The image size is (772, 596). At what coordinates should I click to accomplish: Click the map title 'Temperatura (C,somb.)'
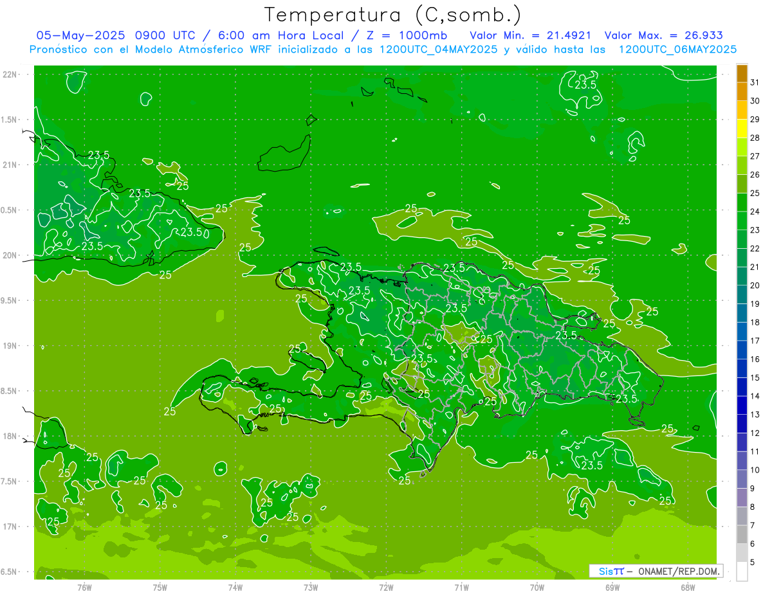pos(393,15)
